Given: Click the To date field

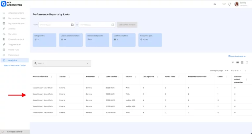Looking at the screenshot, I should click(97, 25).
